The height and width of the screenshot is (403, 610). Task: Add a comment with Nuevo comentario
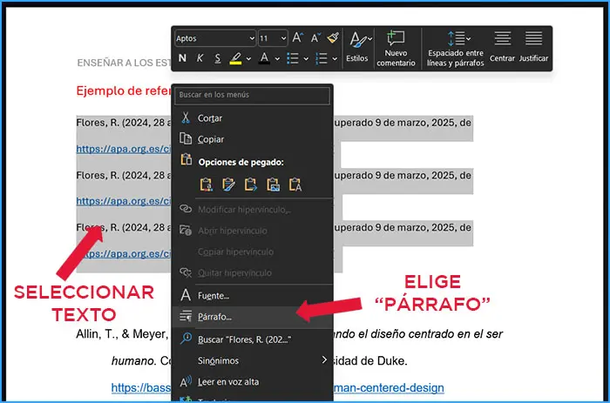pos(396,49)
